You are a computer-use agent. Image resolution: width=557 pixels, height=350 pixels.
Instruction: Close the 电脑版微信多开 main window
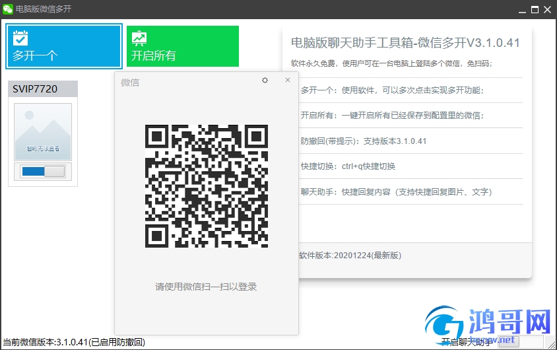tap(547, 10)
